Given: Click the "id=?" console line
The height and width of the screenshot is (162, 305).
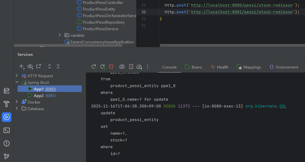Looking at the screenshot, I should [x=115, y=154].
